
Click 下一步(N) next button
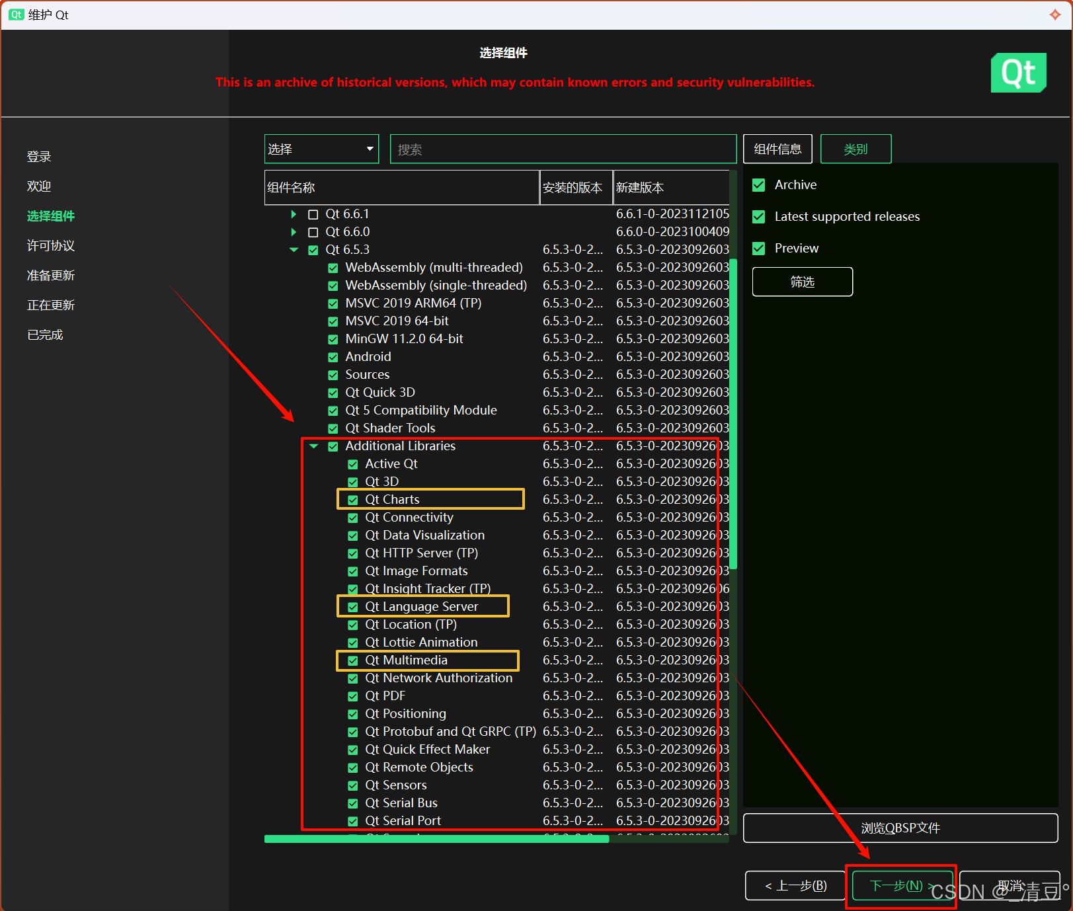pos(902,885)
